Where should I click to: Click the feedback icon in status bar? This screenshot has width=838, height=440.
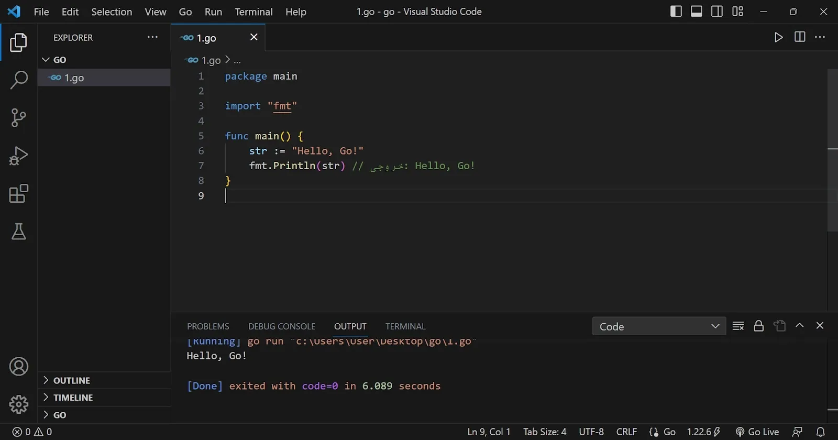pos(797,432)
